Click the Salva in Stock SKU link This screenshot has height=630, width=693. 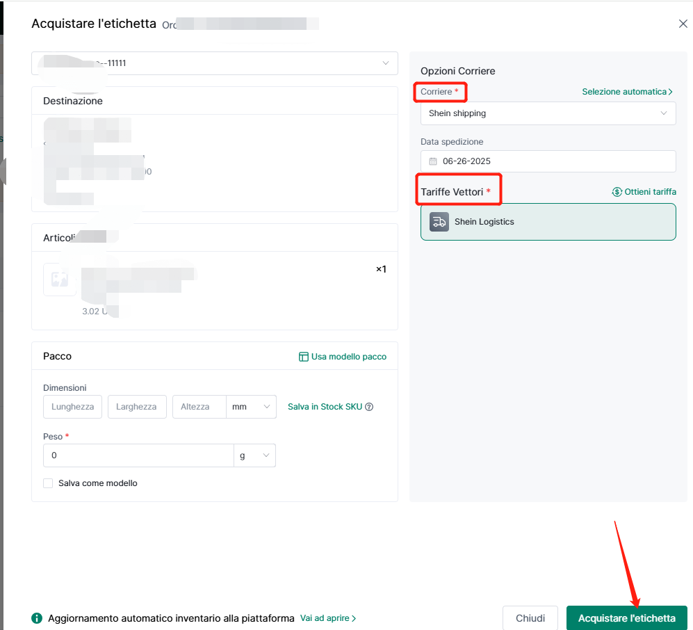[x=325, y=407]
